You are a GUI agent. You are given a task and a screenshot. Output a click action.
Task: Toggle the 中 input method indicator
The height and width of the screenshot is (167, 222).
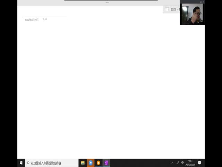[183, 163]
